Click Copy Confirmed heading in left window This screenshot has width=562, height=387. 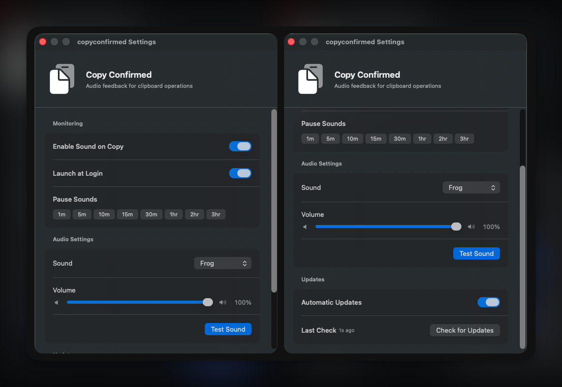118,75
